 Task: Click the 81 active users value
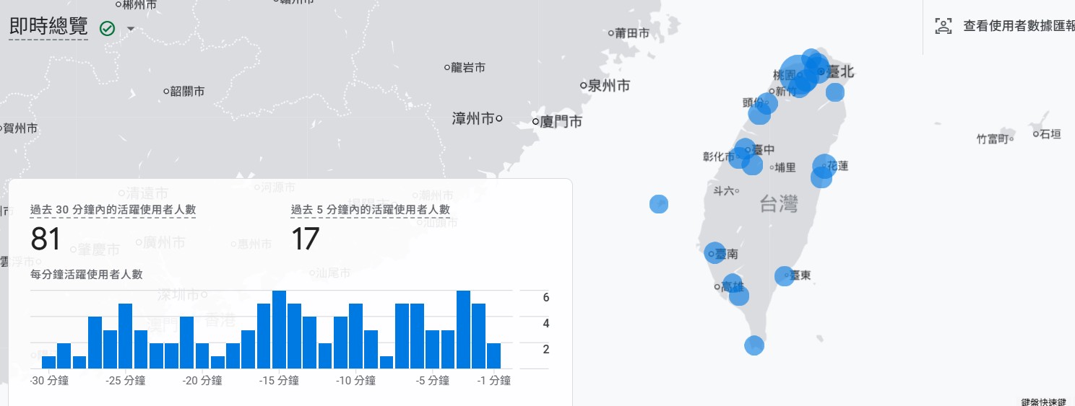coord(46,239)
